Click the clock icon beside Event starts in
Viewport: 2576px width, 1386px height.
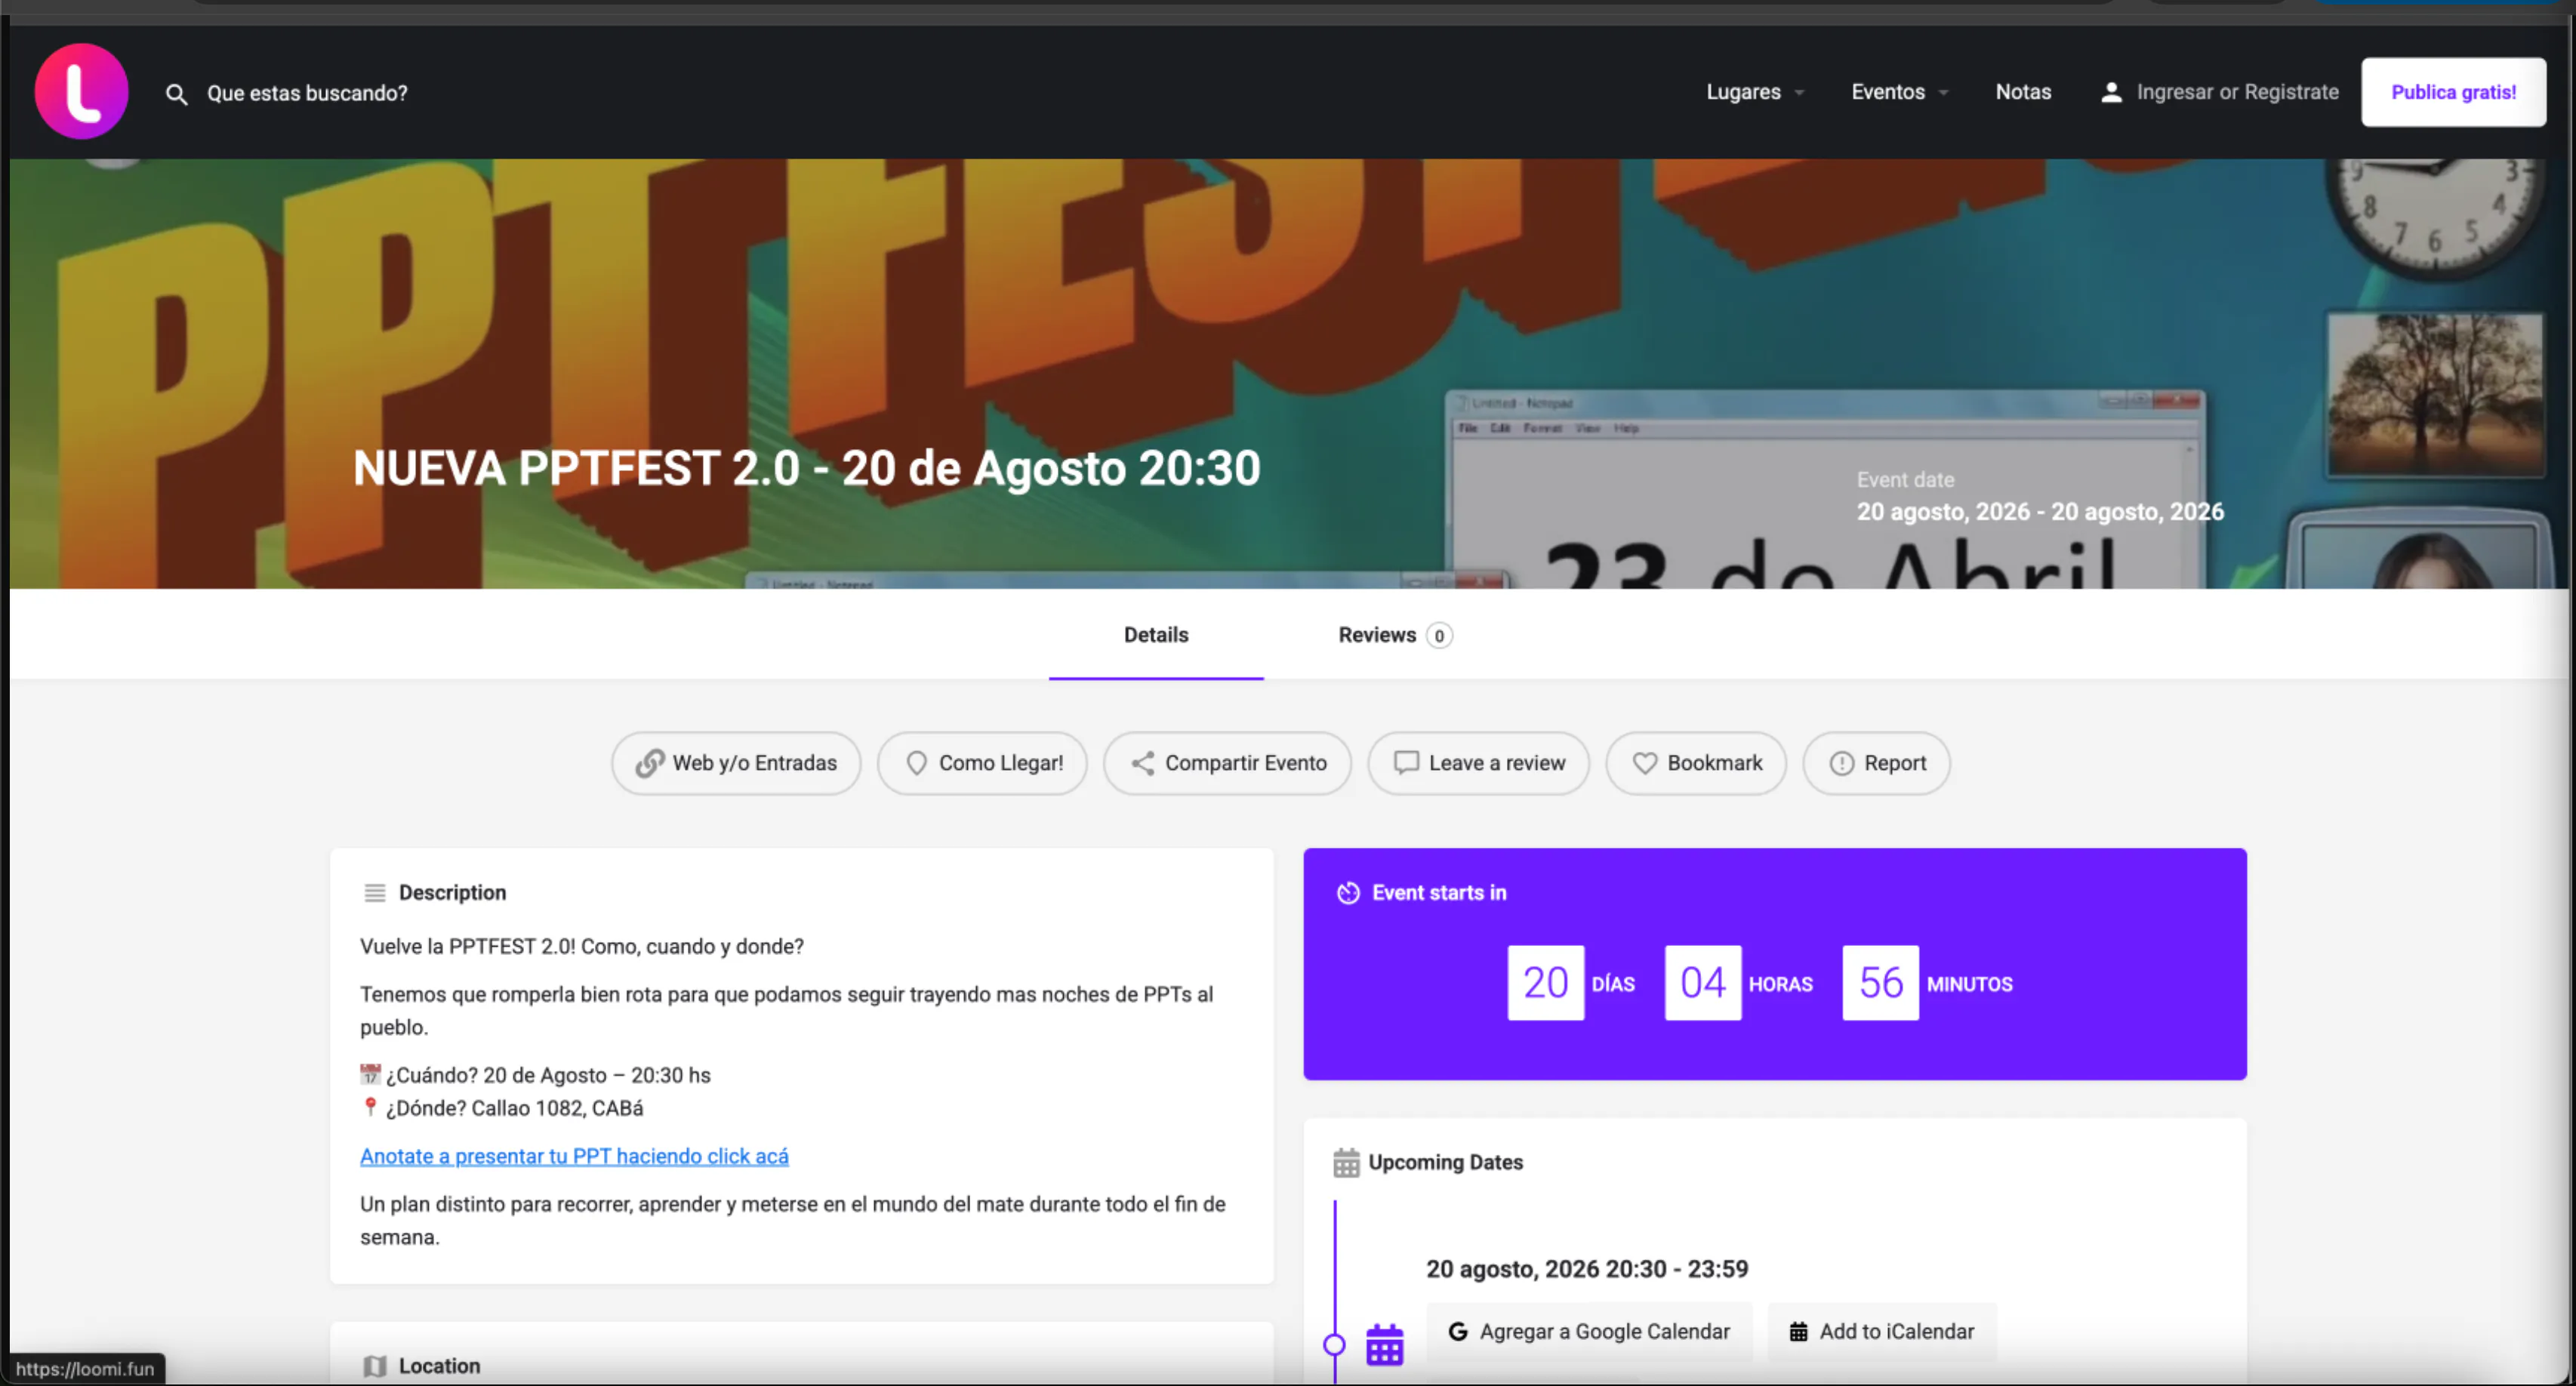click(x=1348, y=892)
